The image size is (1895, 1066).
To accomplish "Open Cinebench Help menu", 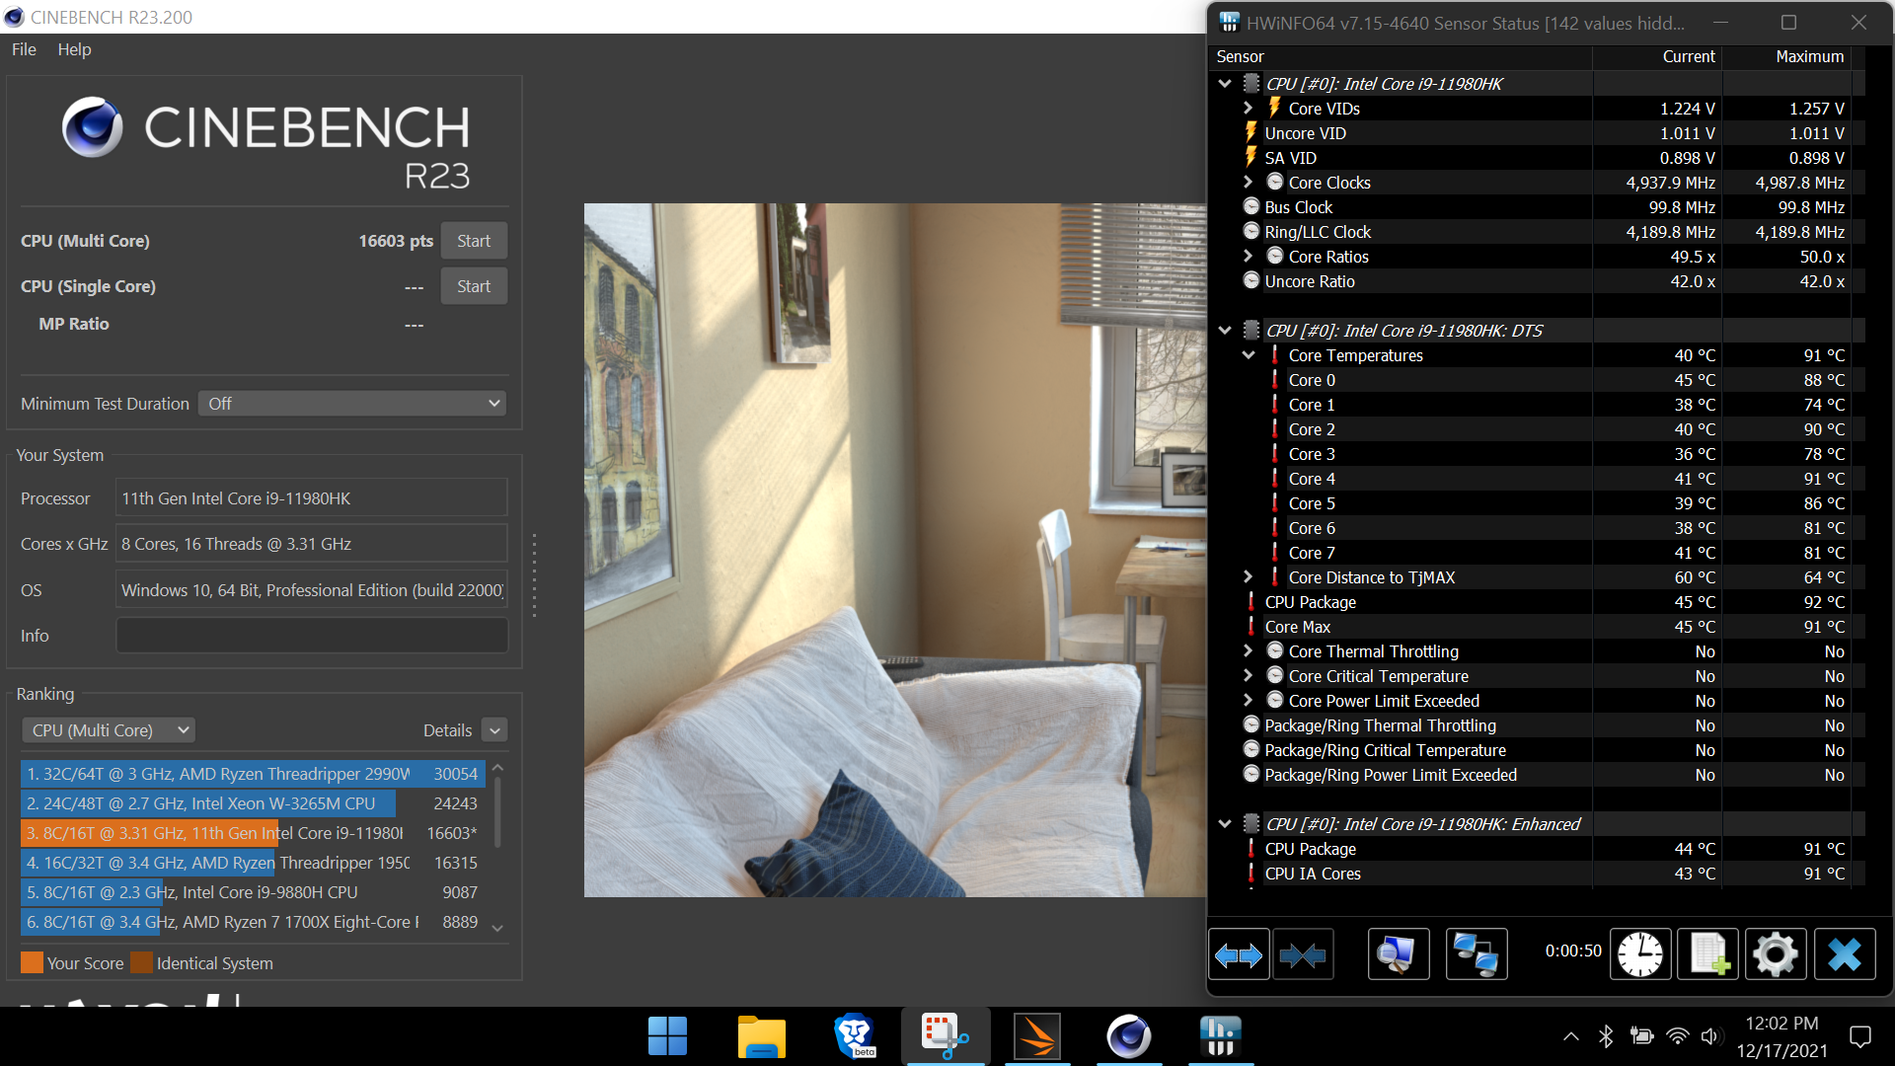I will pyautogui.click(x=74, y=49).
